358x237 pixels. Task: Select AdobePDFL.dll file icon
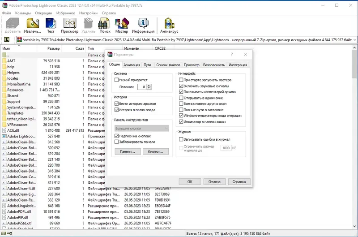4,211
